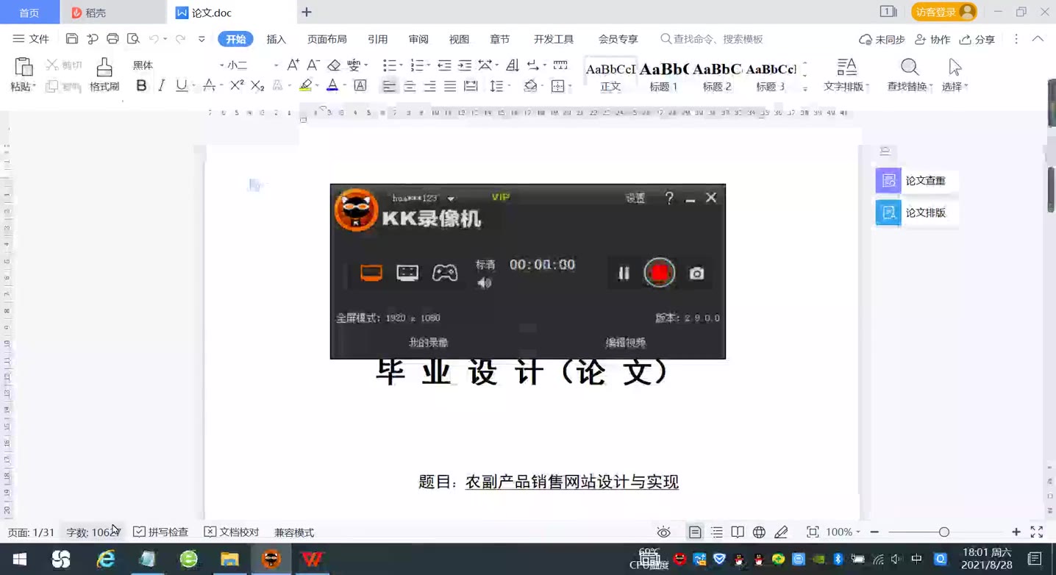The height and width of the screenshot is (575, 1056).
Task: Click the print icon in quick toolbar
Action: pos(113,39)
